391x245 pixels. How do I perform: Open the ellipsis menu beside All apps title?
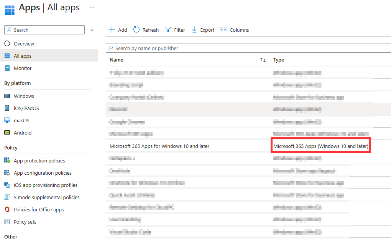point(92,7)
